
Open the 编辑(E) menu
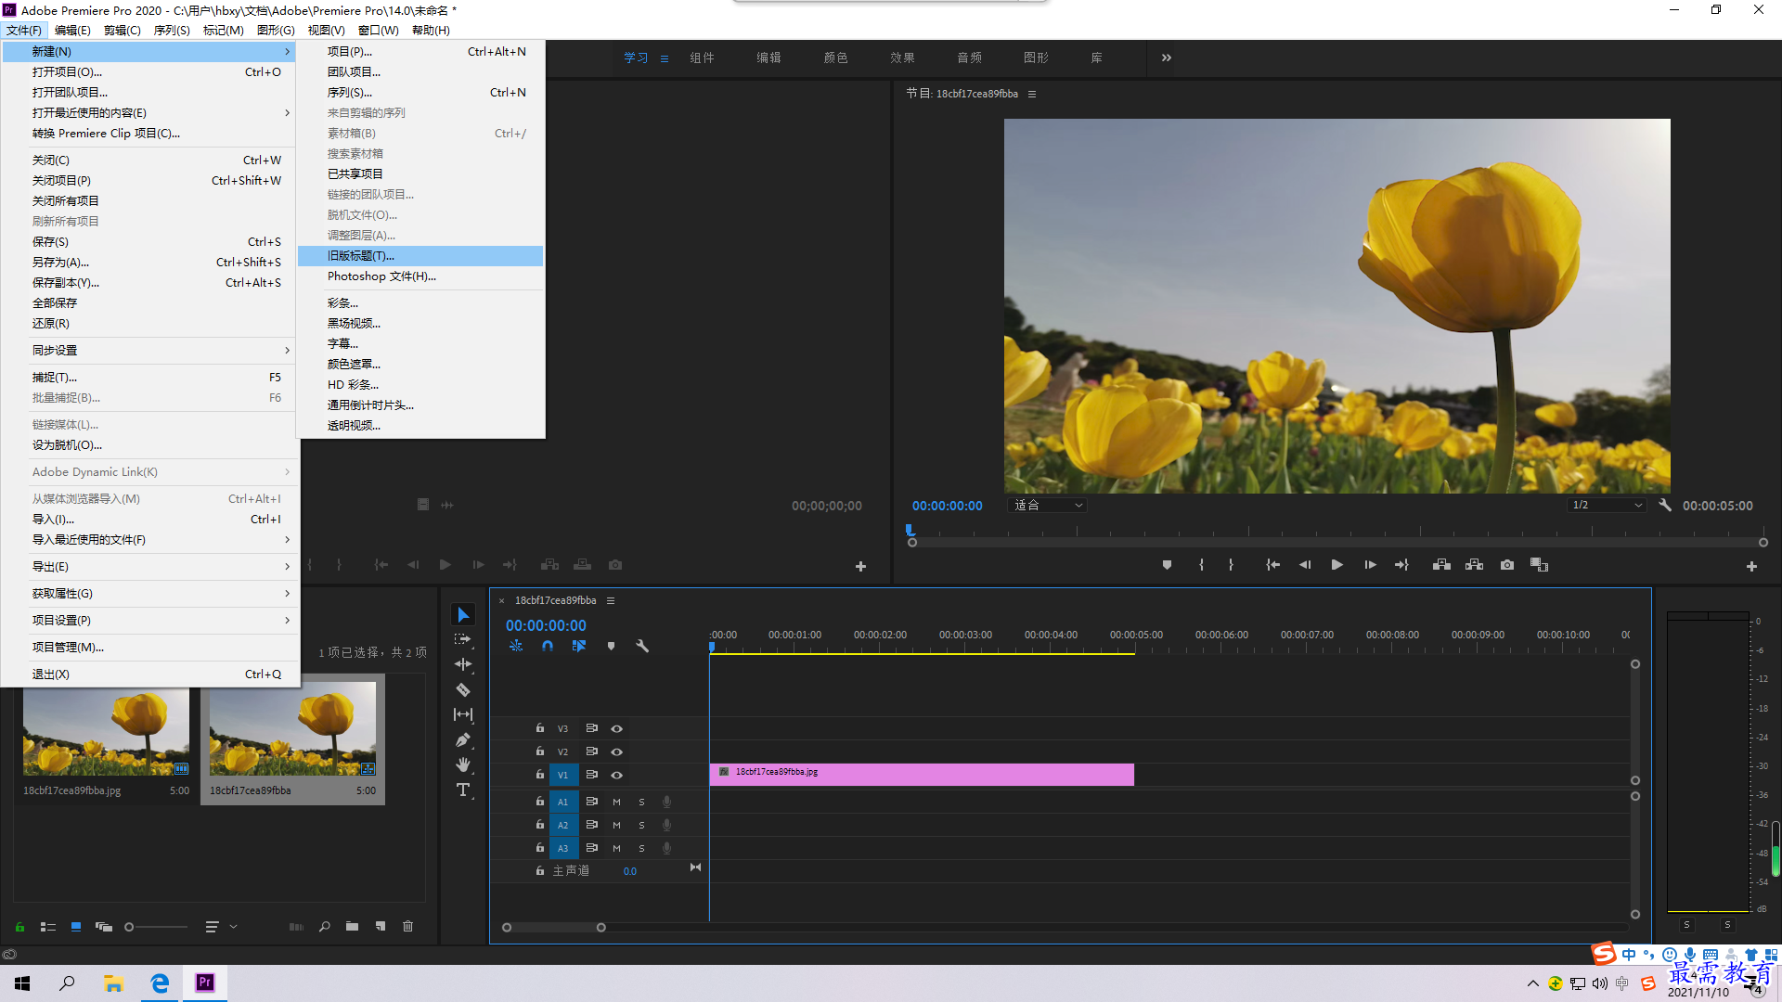tap(72, 31)
